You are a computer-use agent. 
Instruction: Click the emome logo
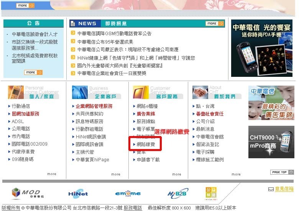[x=128, y=193]
